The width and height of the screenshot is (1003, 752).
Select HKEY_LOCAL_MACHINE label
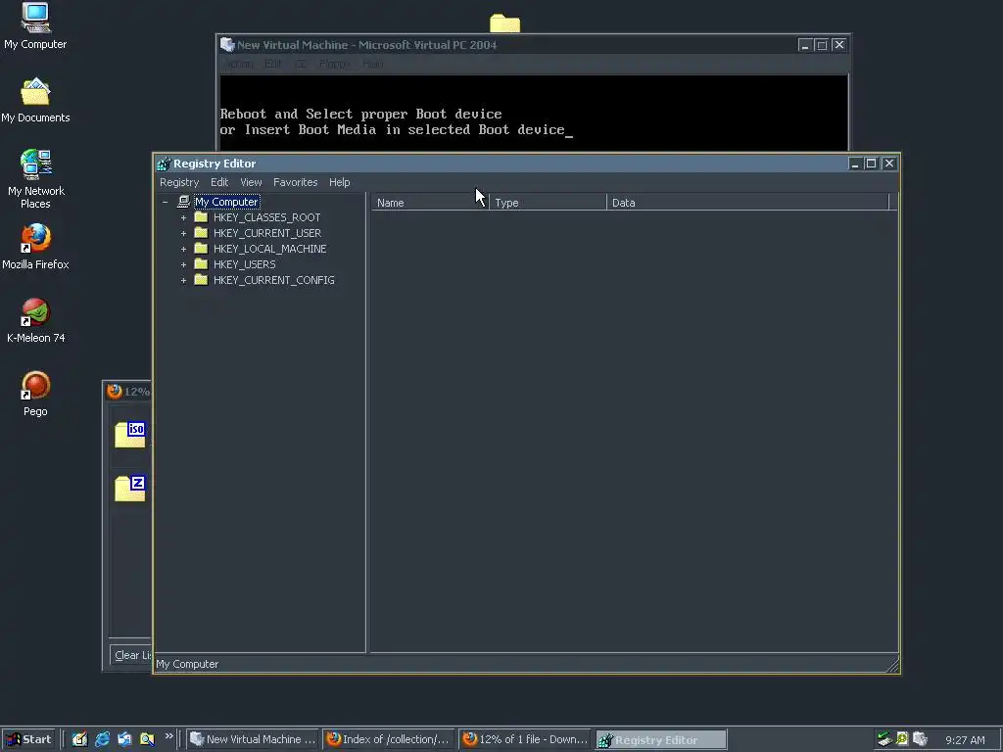click(x=270, y=249)
